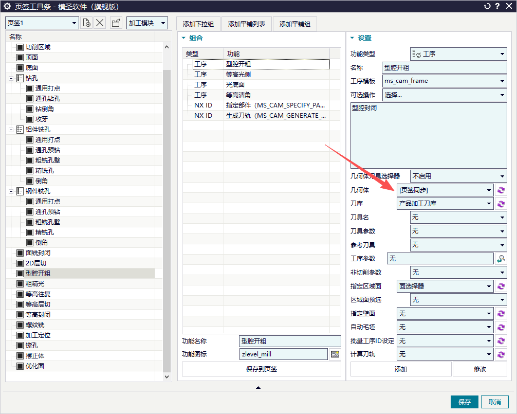The height and width of the screenshot is (414, 517).
Task: Click the browse image icon for 功能图标
Action: [335, 354]
